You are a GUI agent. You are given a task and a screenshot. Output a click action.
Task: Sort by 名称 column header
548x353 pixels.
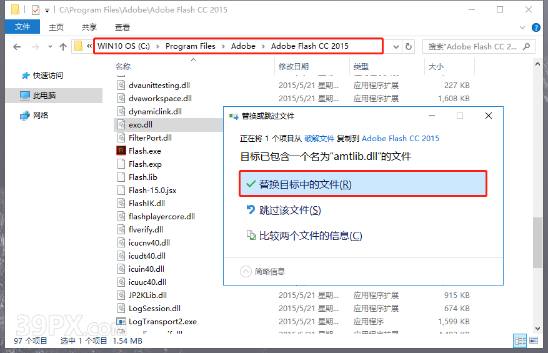(x=123, y=66)
